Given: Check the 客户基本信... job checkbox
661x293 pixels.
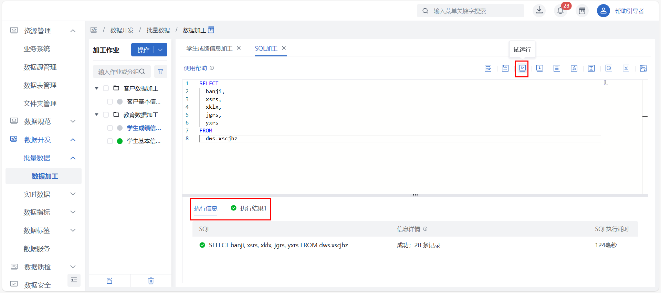Looking at the screenshot, I should point(110,101).
